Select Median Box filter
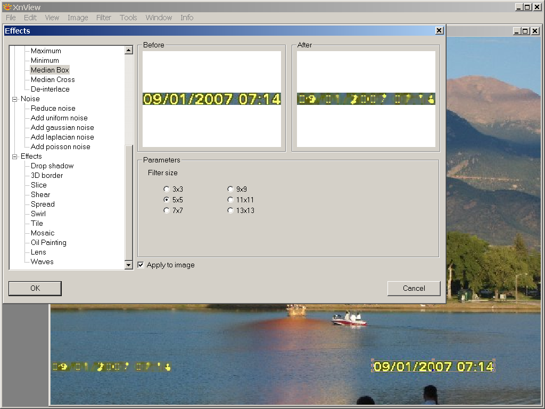This screenshot has width=545, height=409. [49, 70]
